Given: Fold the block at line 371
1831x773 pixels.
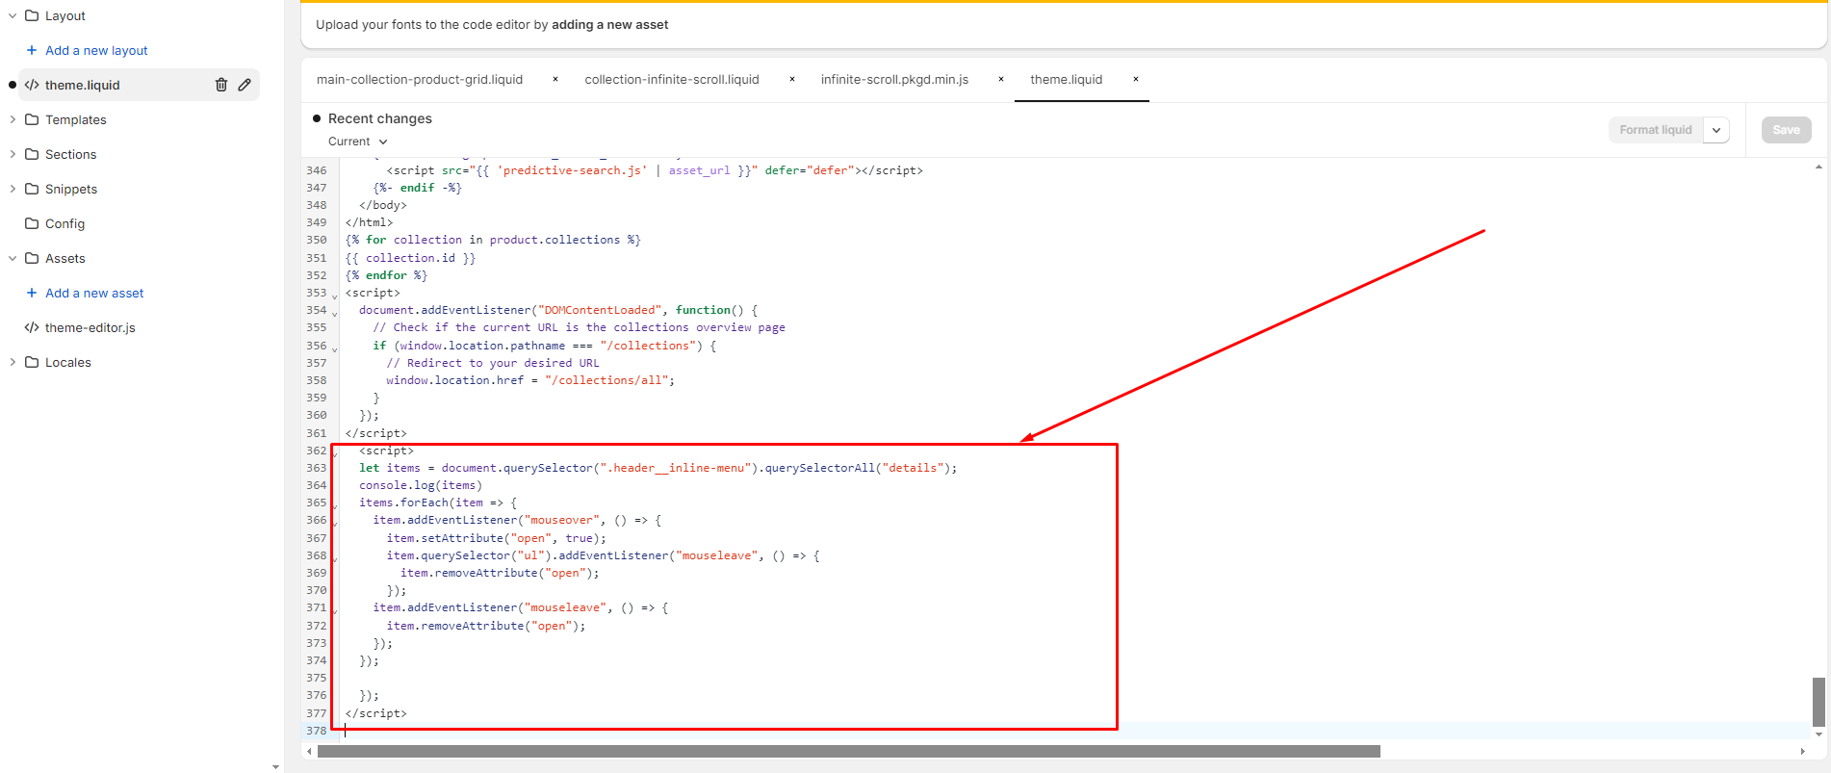Looking at the screenshot, I should click(x=335, y=609).
